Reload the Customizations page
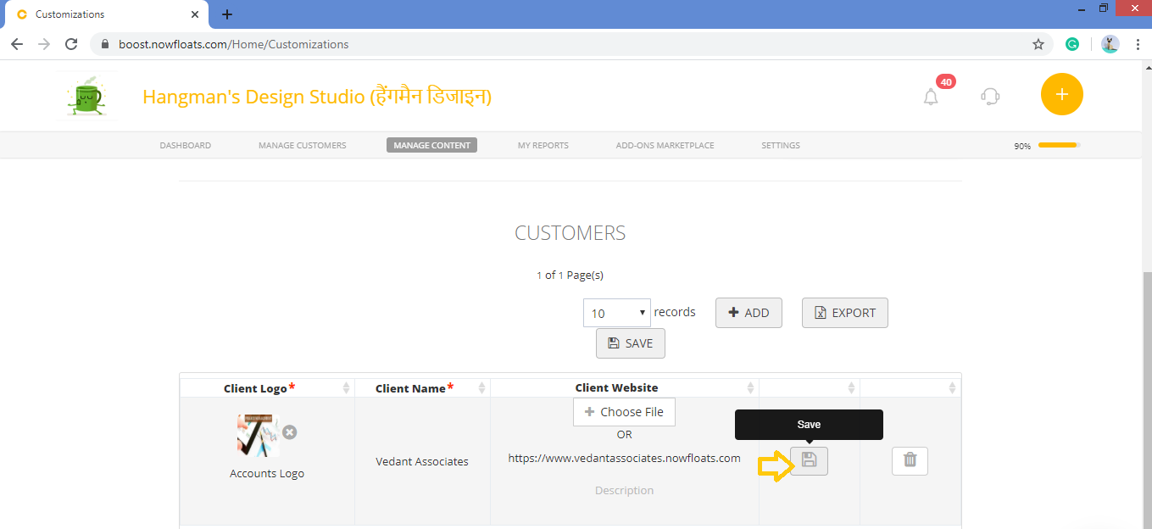This screenshot has height=529, width=1152. tap(71, 44)
